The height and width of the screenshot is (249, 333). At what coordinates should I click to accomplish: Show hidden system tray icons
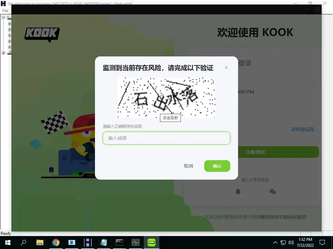[x=275, y=243]
